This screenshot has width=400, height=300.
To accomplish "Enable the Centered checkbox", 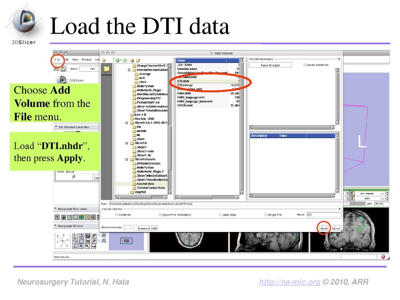I will (x=115, y=214).
